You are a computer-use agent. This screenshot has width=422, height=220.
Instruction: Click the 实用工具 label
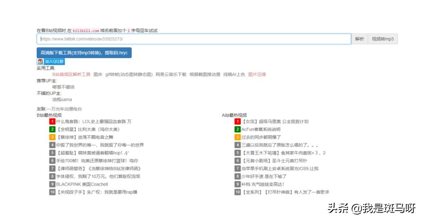46,68
